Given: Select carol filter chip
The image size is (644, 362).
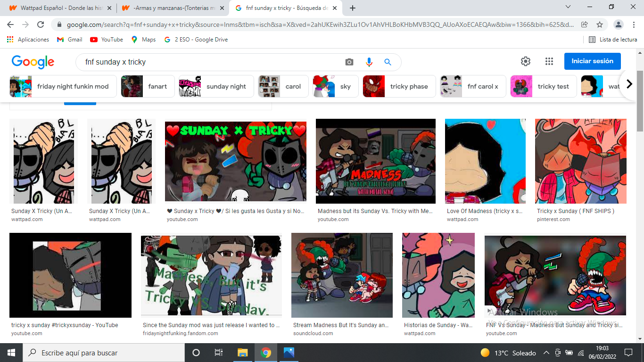Looking at the screenshot, I should click(x=283, y=86).
